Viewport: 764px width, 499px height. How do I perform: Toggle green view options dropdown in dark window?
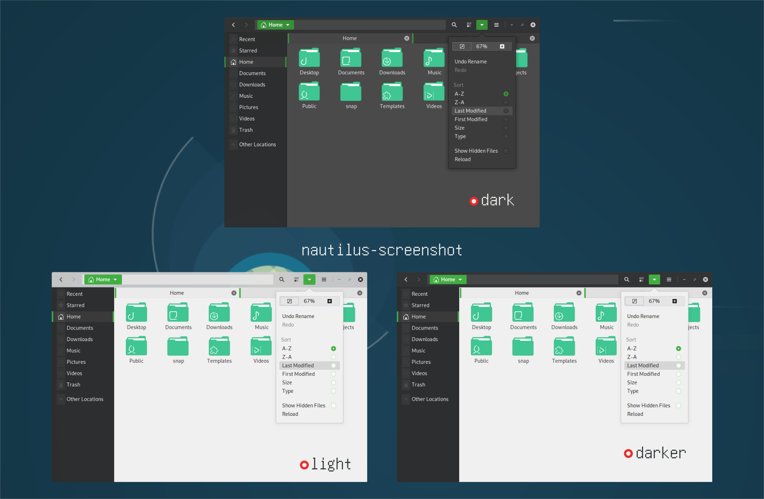[x=482, y=25]
